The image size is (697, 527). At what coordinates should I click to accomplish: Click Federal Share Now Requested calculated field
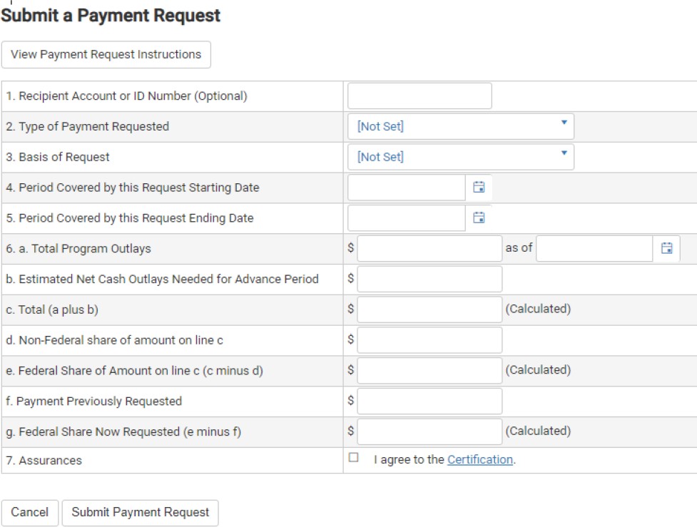click(429, 431)
